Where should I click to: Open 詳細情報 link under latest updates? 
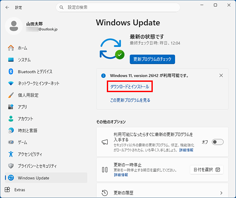[x=186, y=150]
